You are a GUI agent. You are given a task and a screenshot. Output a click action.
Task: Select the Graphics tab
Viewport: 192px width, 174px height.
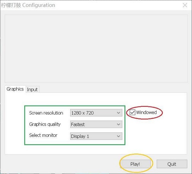(15, 89)
